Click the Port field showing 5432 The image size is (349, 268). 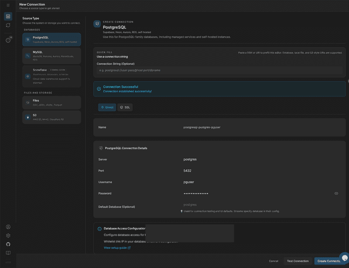(188, 171)
